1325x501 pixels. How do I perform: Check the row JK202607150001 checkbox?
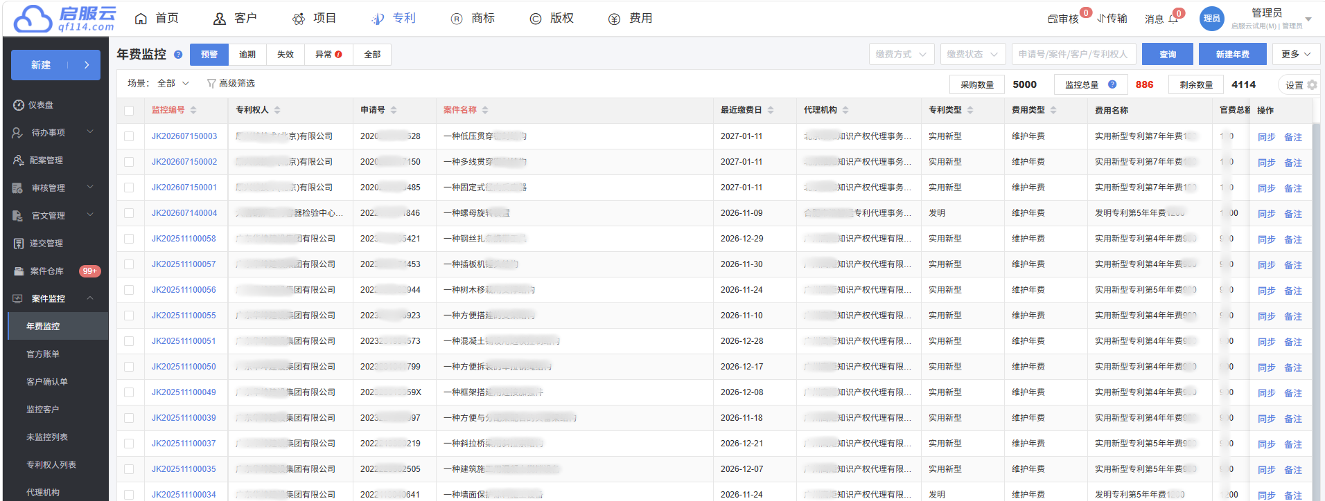pyautogui.click(x=129, y=188)
